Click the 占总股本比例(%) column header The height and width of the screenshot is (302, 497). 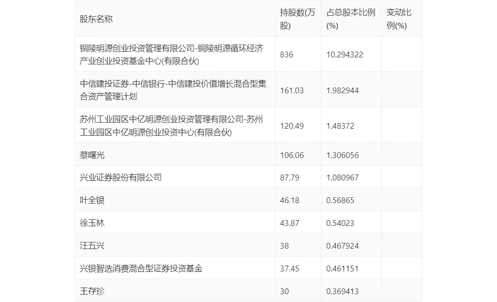351,19
